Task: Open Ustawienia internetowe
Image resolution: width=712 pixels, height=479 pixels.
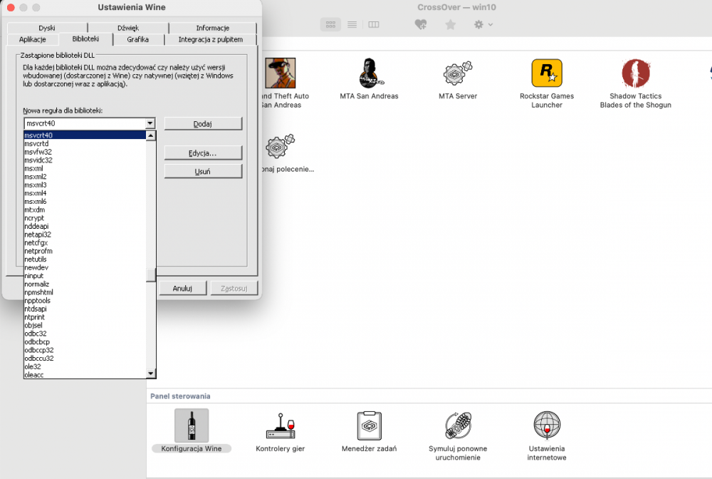Action: tap(547, 426)
